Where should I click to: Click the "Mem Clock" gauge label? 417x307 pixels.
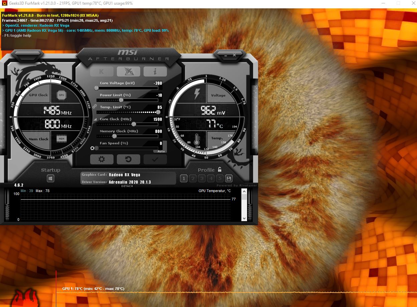pyautogui.click(x=38, y=139)
